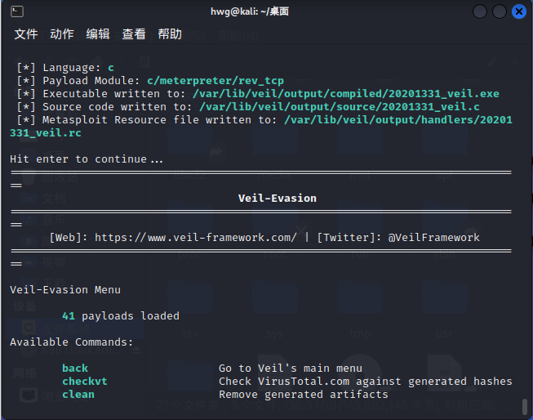Click 'Available Commands:' heading
The image size is (533, 420).
click(71, 342)
